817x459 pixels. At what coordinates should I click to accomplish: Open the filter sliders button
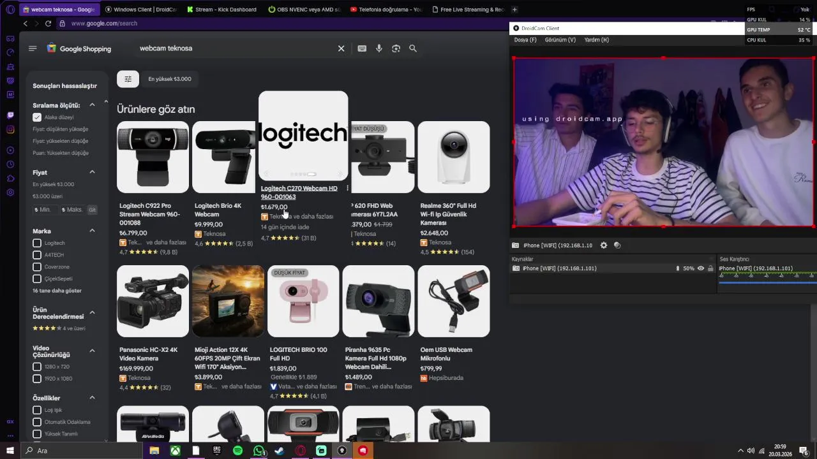128,79
